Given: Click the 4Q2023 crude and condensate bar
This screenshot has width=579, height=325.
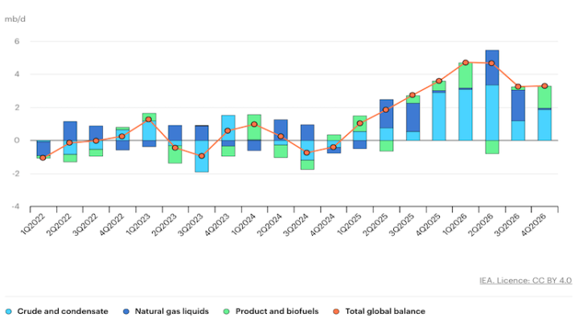Looking at the screenshot, I should coord(228,127).
